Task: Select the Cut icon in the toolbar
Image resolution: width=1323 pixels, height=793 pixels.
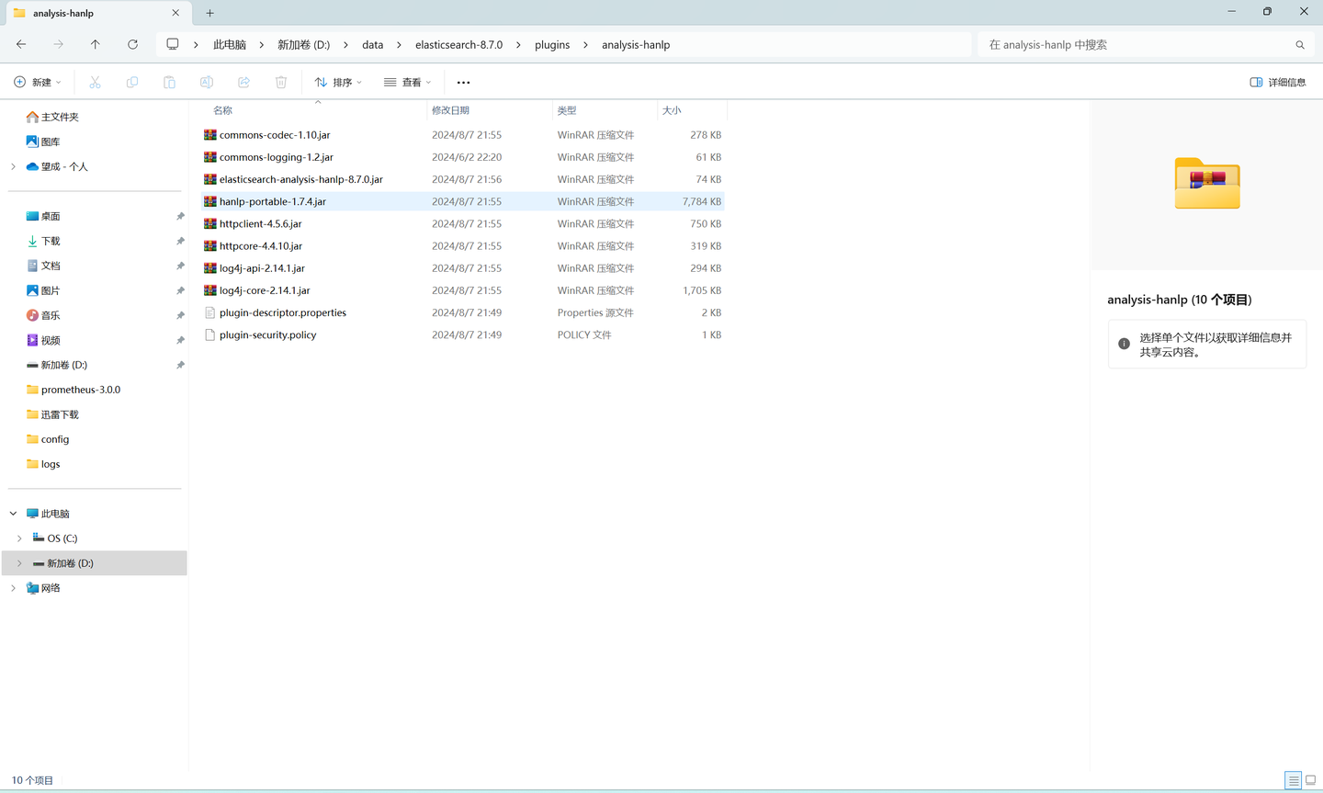Action: click(95, 82)
